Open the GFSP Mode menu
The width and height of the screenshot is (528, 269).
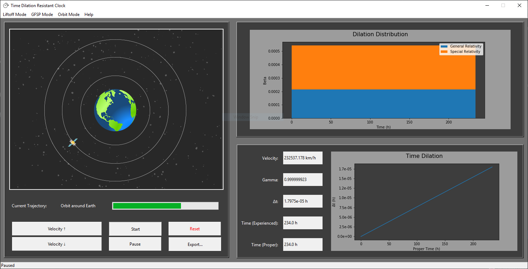(42, 15)
